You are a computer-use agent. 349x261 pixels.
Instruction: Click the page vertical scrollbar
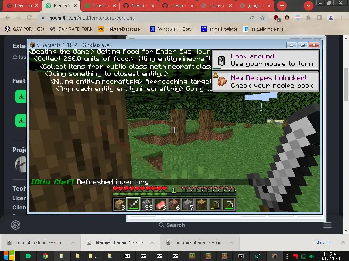[x=346, y=84]
